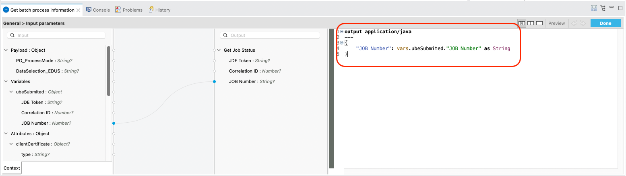
Task: Collapse line 1 fold marker in script editor
Action: [341, 32]
